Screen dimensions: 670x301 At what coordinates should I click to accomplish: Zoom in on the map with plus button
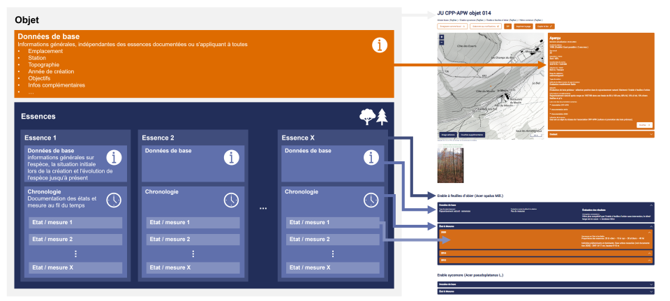(x=440, y=36)
